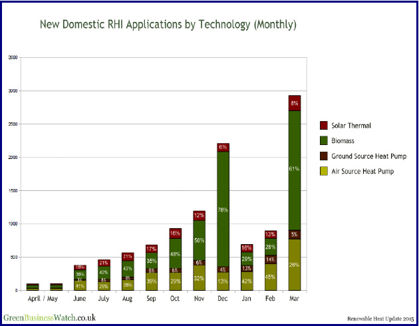This screenshot has width=419, height=326.
Task: Select the Dec label on the x-axis
Action: 223,299
